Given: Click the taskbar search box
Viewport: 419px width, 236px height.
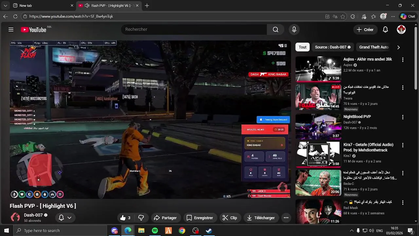Looking at the screenshot, I should coord(60,230).
